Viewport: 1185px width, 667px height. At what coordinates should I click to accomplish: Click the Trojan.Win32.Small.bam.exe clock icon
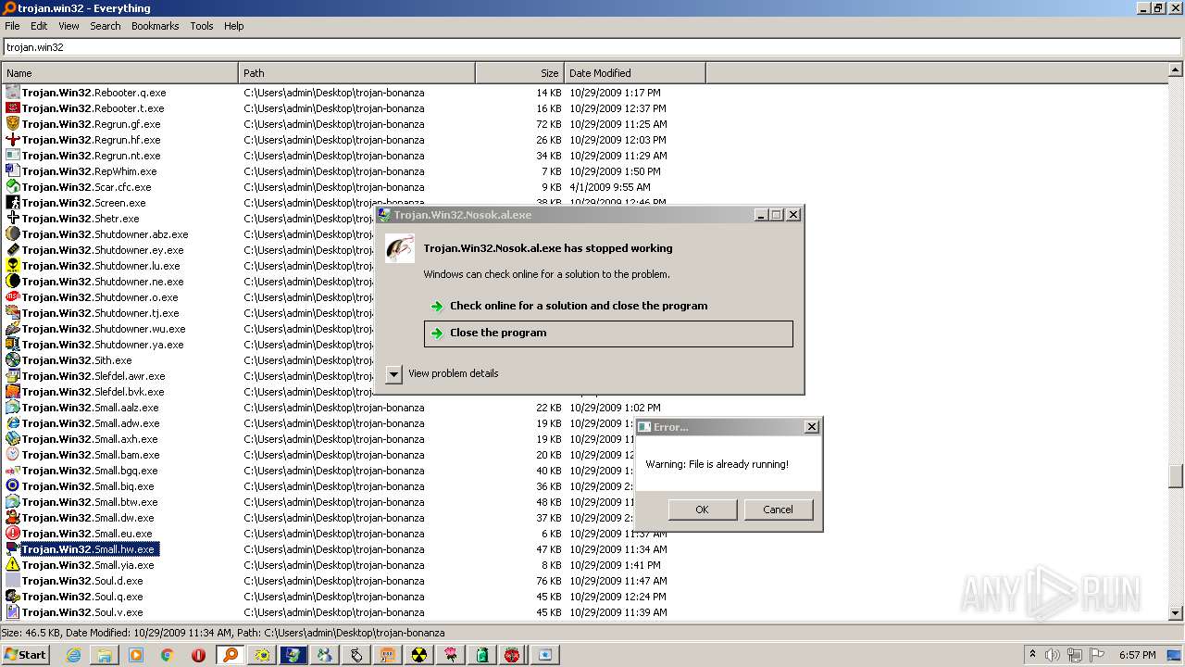(x=13, y=455)
